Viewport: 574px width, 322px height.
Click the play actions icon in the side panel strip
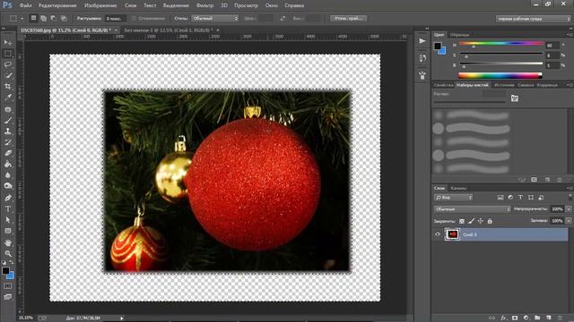pos(422,41)
